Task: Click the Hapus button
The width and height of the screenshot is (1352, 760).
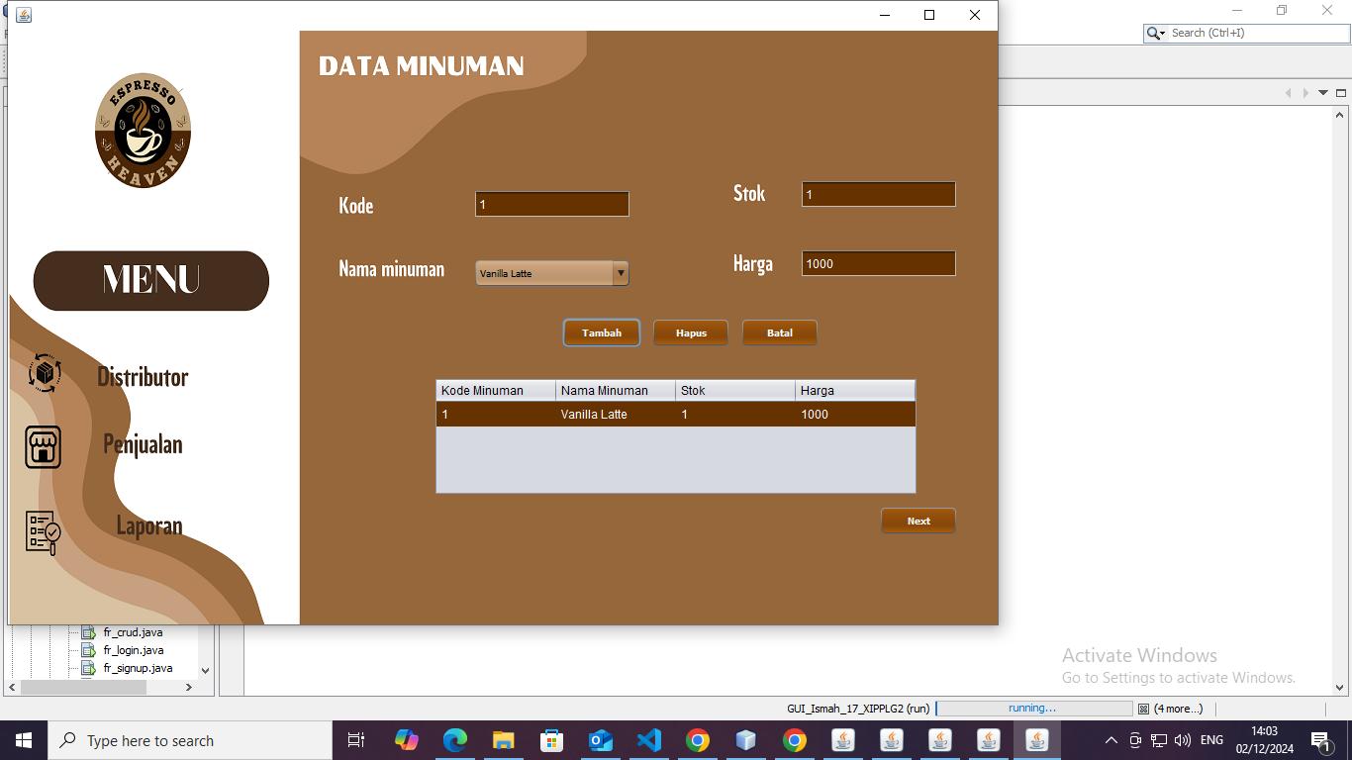Action: (x=691, y=333)
